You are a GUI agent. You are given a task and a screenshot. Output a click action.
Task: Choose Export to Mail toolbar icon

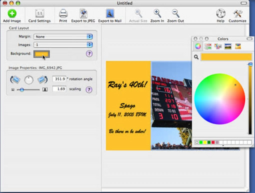(x=110, y=16)
